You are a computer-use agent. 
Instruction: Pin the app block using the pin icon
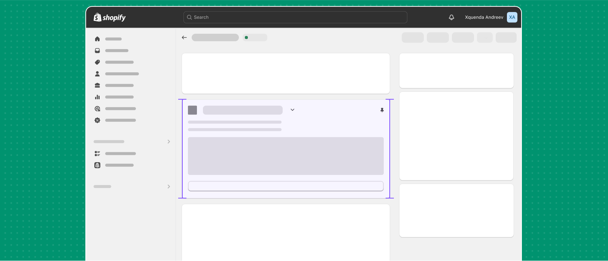(x=382, y=110)
